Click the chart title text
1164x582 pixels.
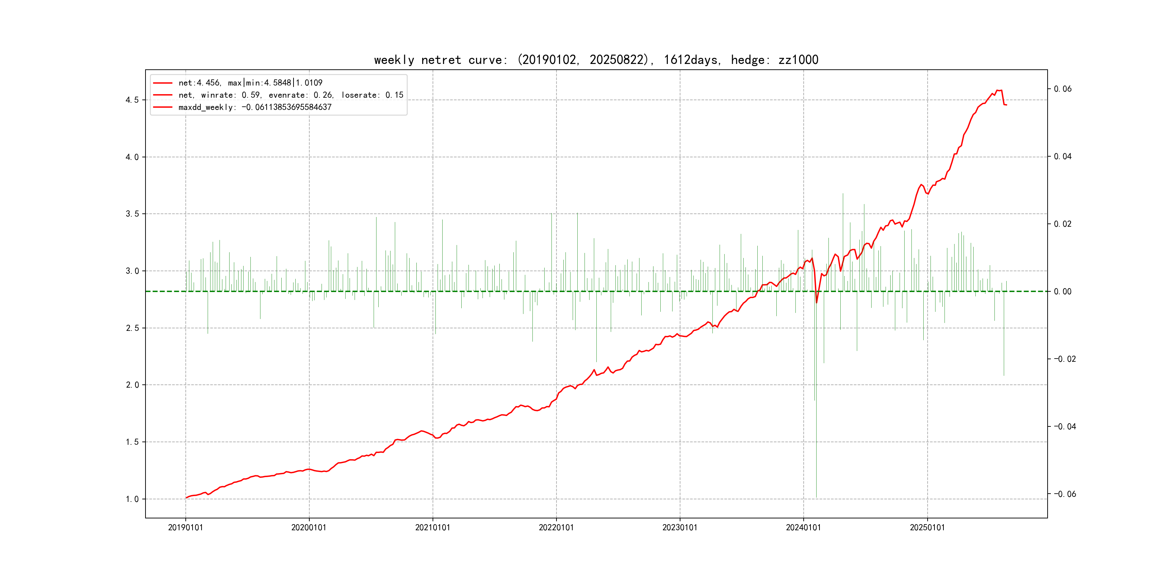pyautogui.click(x=596, y=60)
